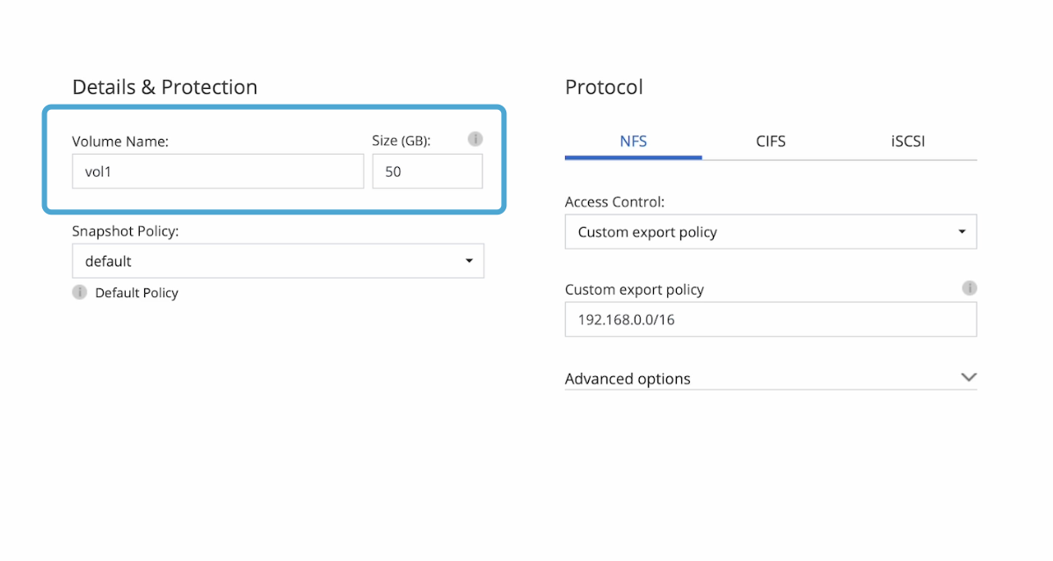This screenshot has width=1053, height=561.
Task: Expand the Advanced options section
Action: [x=969, y=378]
